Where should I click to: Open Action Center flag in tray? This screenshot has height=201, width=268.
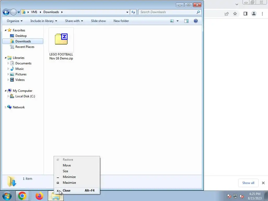[x=229, y=196]
